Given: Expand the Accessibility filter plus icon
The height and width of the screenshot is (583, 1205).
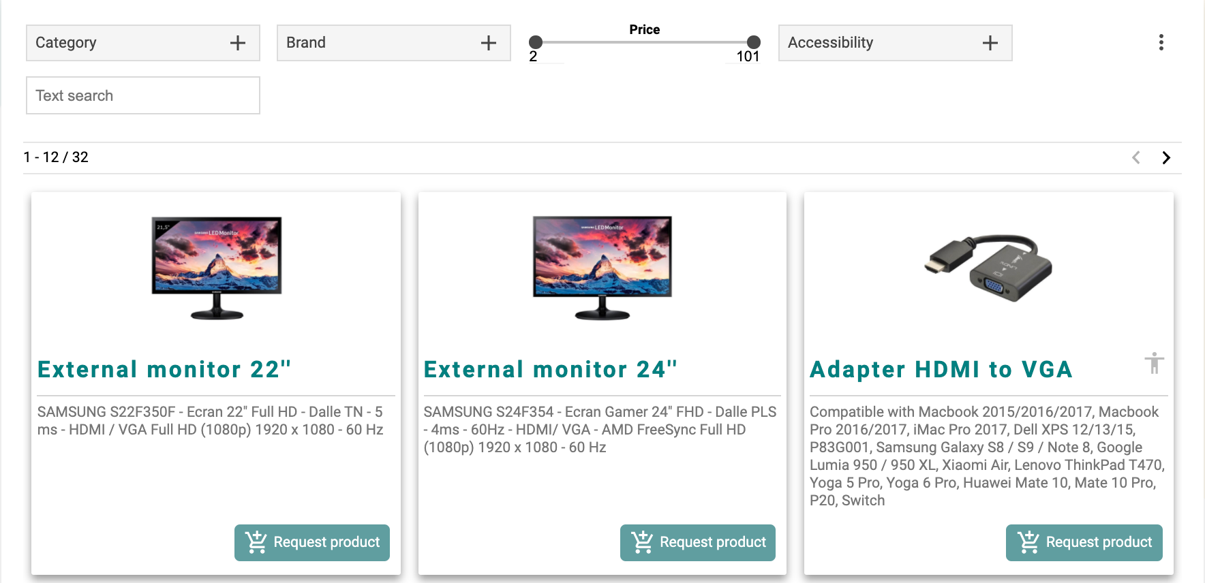Looking at the screenshot, I should 990,43.
